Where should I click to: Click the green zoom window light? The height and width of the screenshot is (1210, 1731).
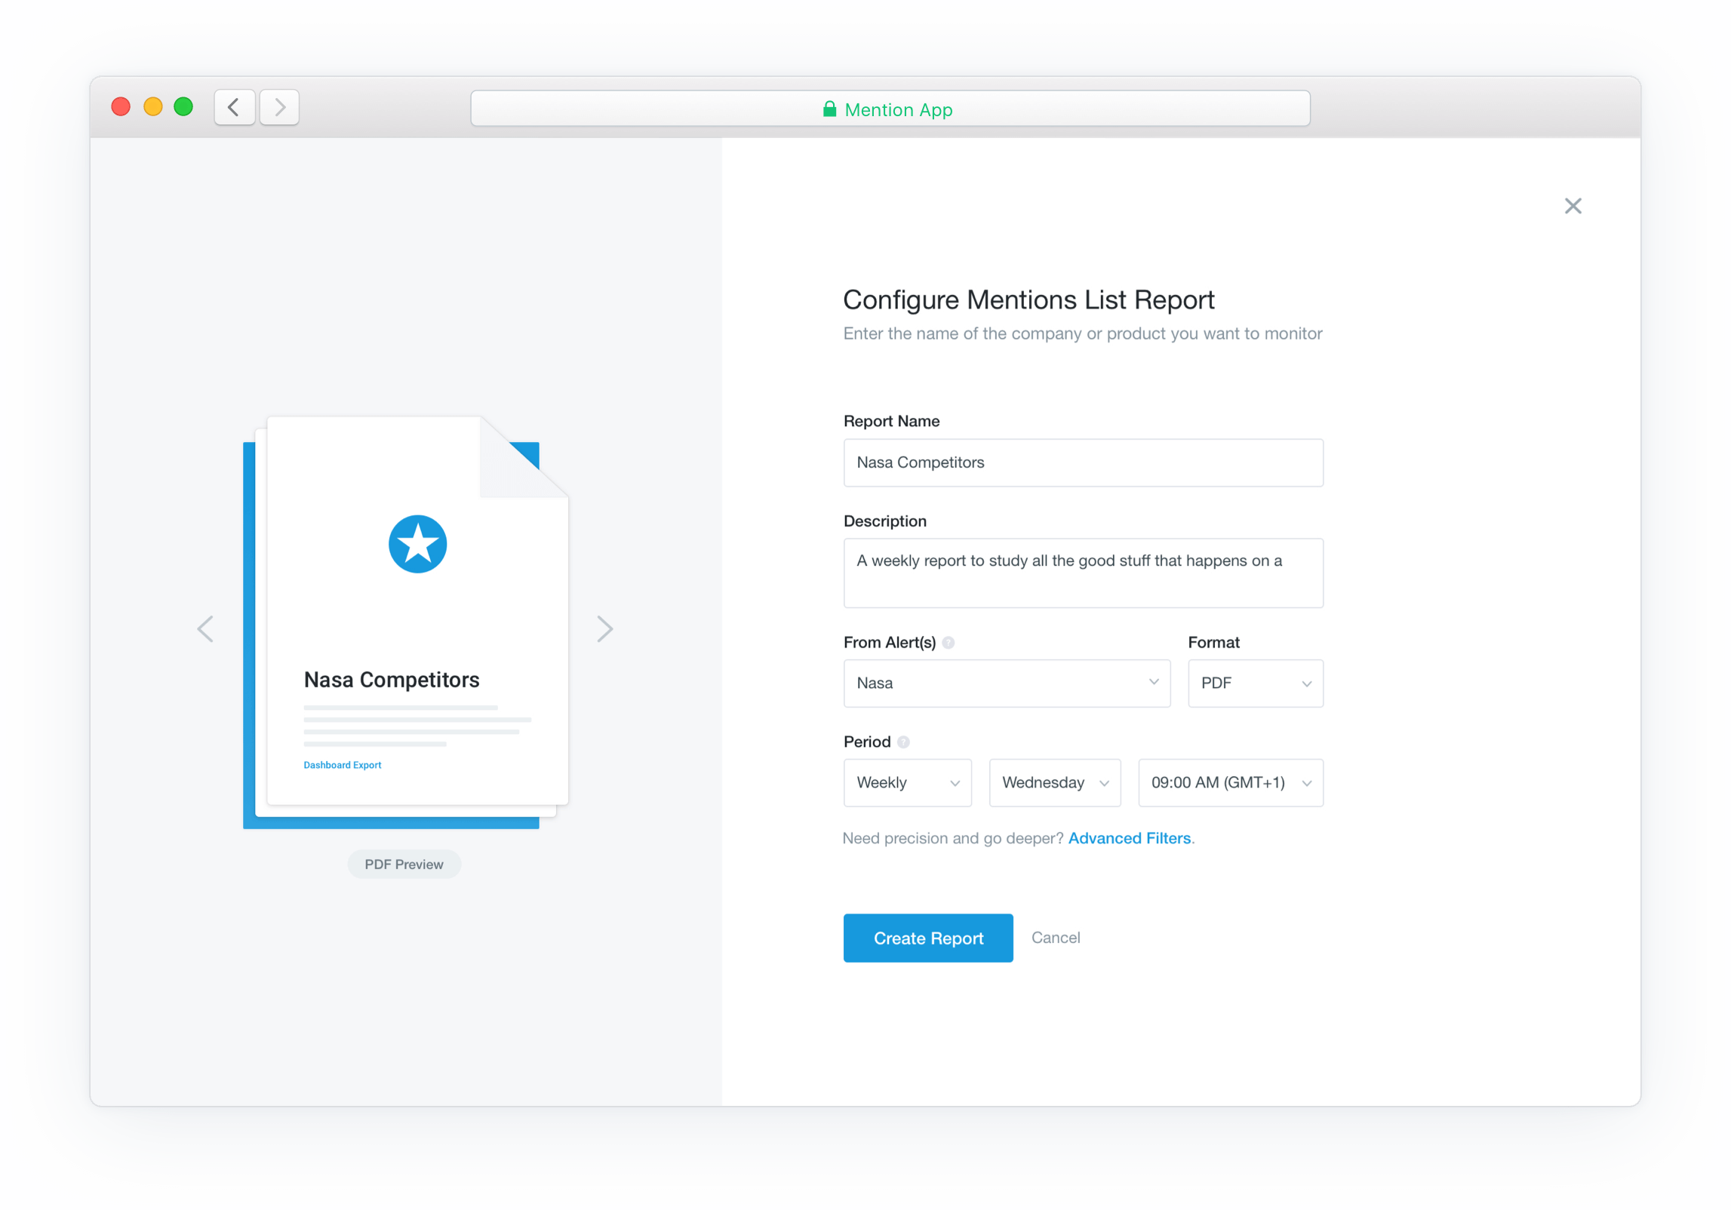(x=183, y=107)
